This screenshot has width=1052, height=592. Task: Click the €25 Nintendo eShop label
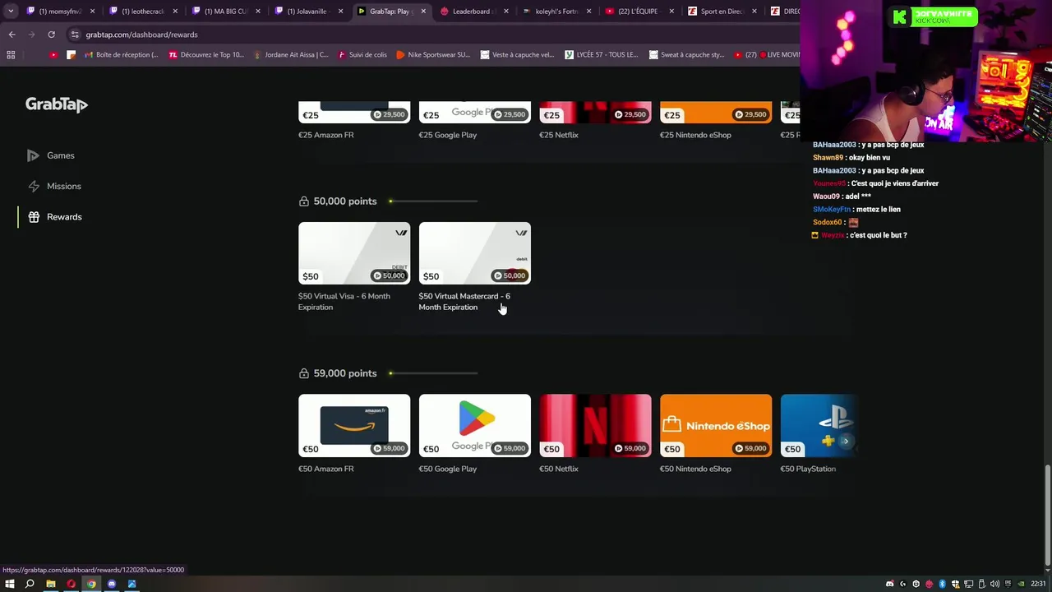click(695, 135)
